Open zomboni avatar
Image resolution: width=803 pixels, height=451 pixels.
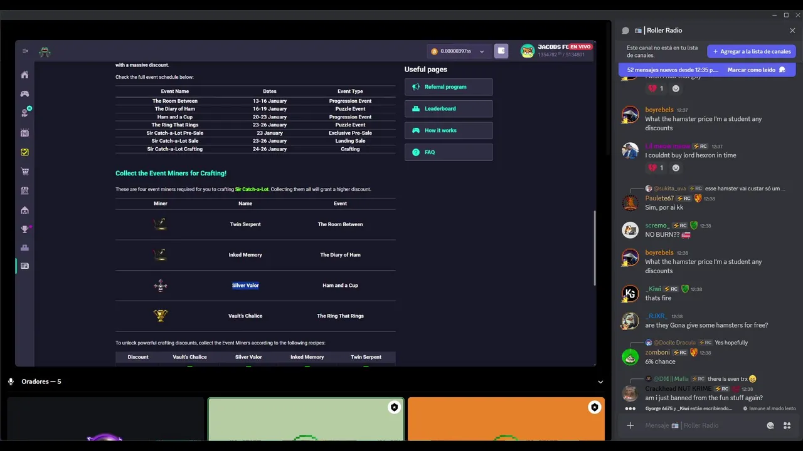[x=630, y=357]
